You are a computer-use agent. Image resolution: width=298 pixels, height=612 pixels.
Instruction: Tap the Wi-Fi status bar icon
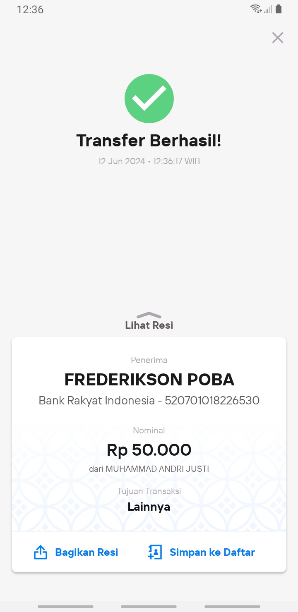256,9
